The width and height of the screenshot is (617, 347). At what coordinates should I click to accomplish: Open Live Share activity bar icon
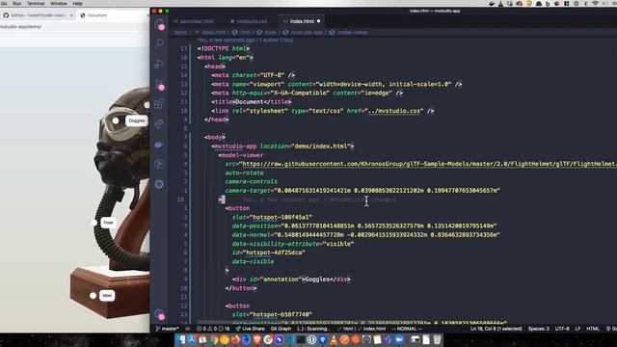159,124
